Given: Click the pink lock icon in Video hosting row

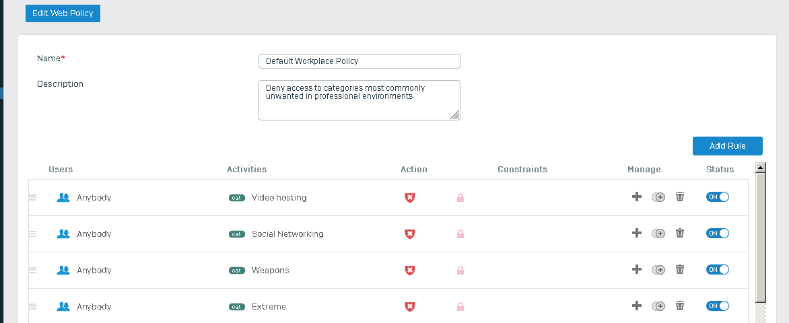Looking at the screenshot, I should tap(460, 198).
